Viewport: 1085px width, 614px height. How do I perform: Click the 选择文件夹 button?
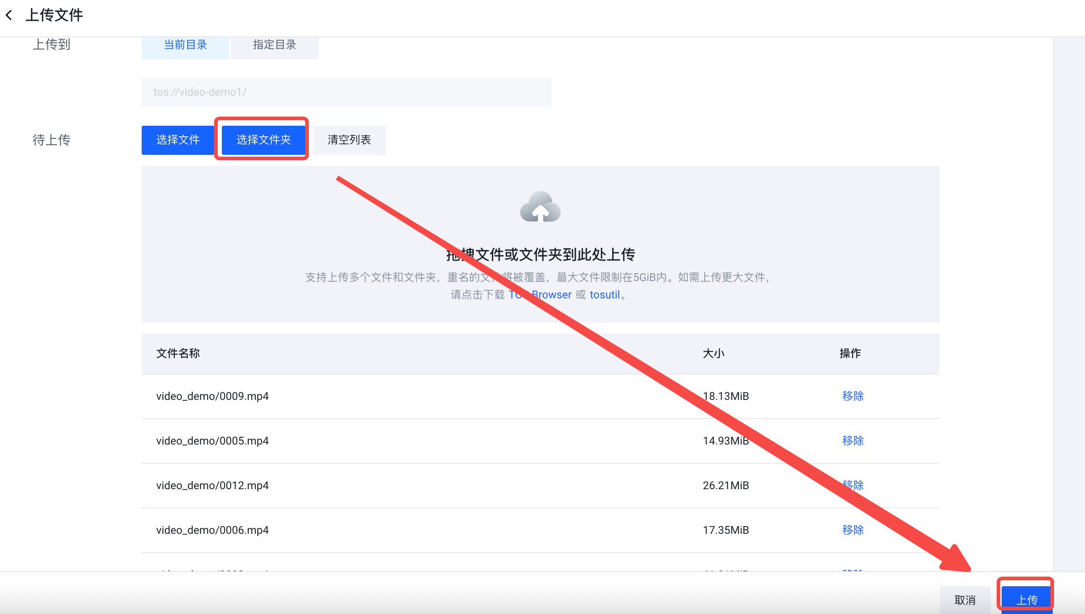264,140
